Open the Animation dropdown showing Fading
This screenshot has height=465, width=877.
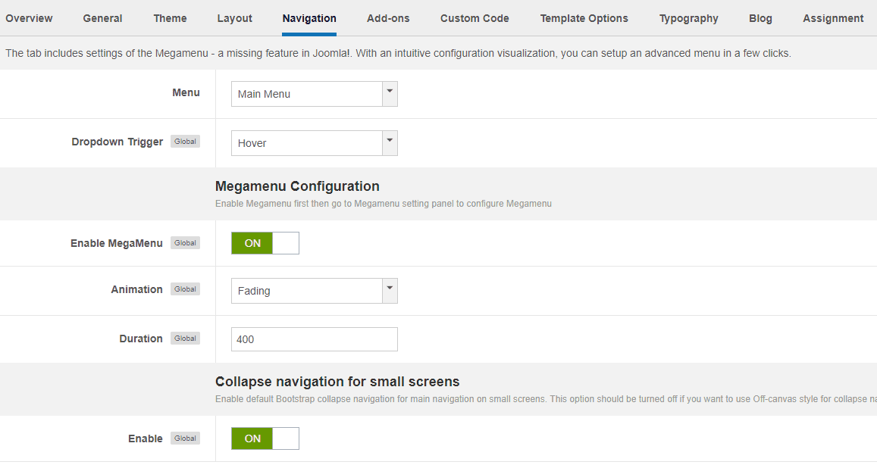click(x=307, y=290)
